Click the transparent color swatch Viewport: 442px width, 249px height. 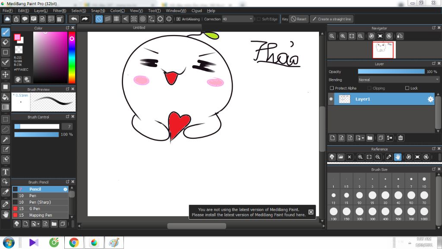click(19, 50)
